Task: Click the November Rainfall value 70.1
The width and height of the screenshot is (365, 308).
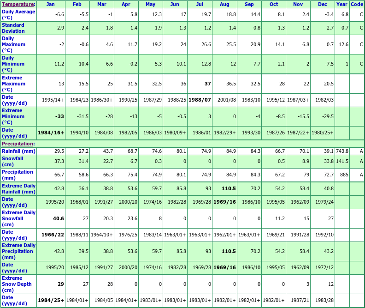Action: (304, 151)
